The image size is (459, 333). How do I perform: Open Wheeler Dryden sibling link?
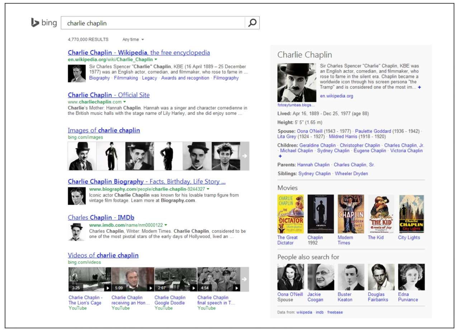(x=351, y=173)
